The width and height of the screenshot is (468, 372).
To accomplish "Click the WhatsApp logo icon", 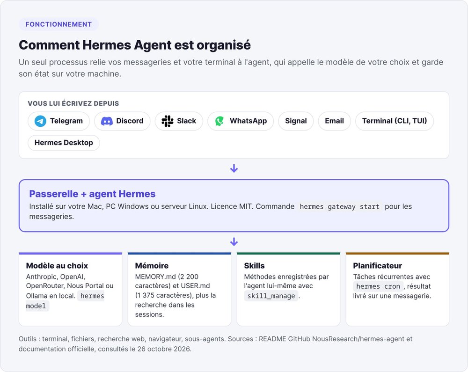I will [x=219, y=121].
